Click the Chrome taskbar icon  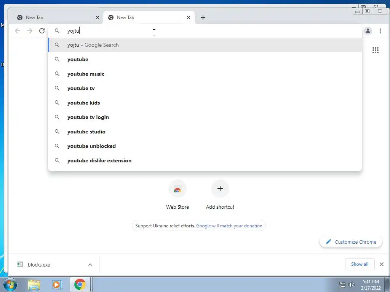point(80,284)
